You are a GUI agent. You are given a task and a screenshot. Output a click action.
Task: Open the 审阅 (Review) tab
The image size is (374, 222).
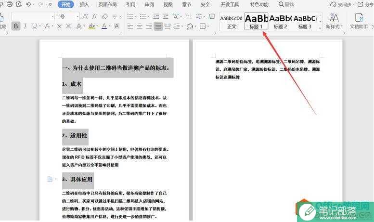coord(149,4)
